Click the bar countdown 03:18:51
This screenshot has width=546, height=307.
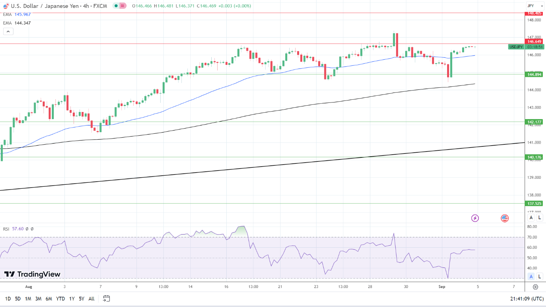(x=534, y=47)
